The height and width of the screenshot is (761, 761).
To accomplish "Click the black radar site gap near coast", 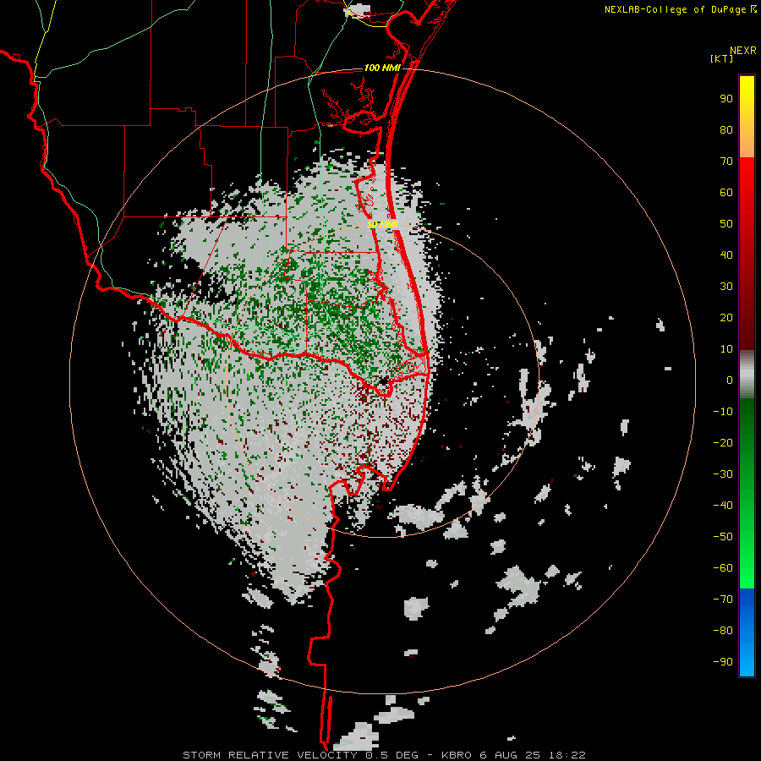I will tap(383, 380).
